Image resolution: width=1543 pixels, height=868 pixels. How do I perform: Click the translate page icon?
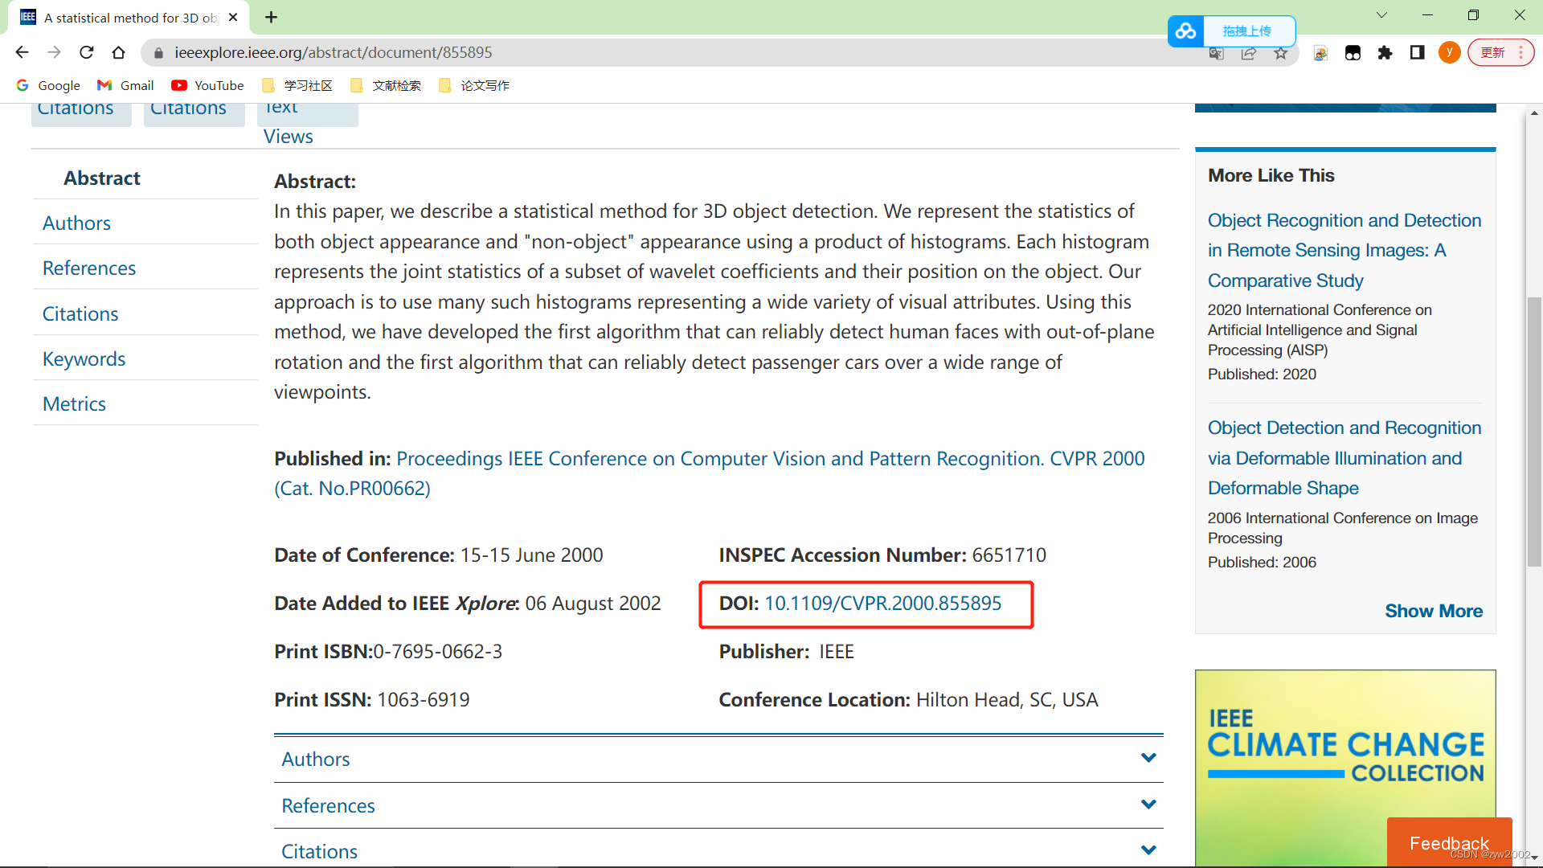[x=1217, y=53]
